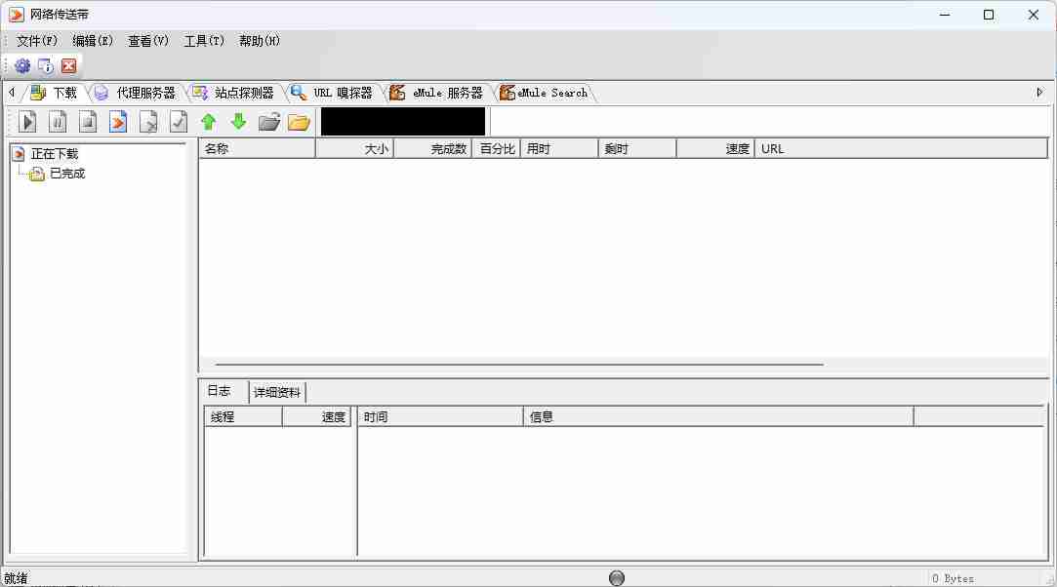
Task: Open the 详细资料 tab in bottom panel
Action: 277,392
